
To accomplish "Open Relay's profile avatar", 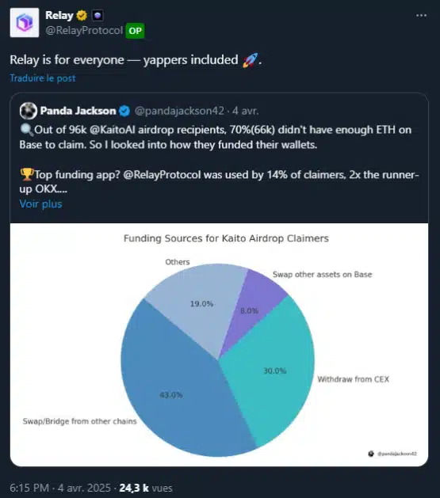I will tap(25, 23).
